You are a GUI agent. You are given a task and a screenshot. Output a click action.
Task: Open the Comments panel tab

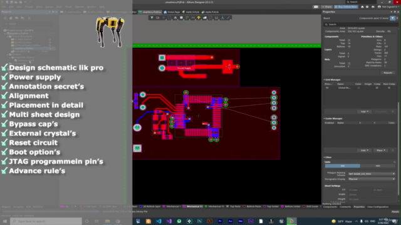tap(345, 207)
